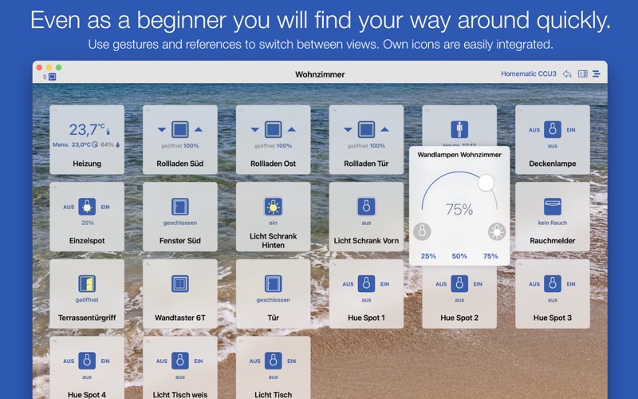This screenshot has width=638, height=399.
Task: Expand the Deckenlampe tile corner chevron
Action: point(520,110)
